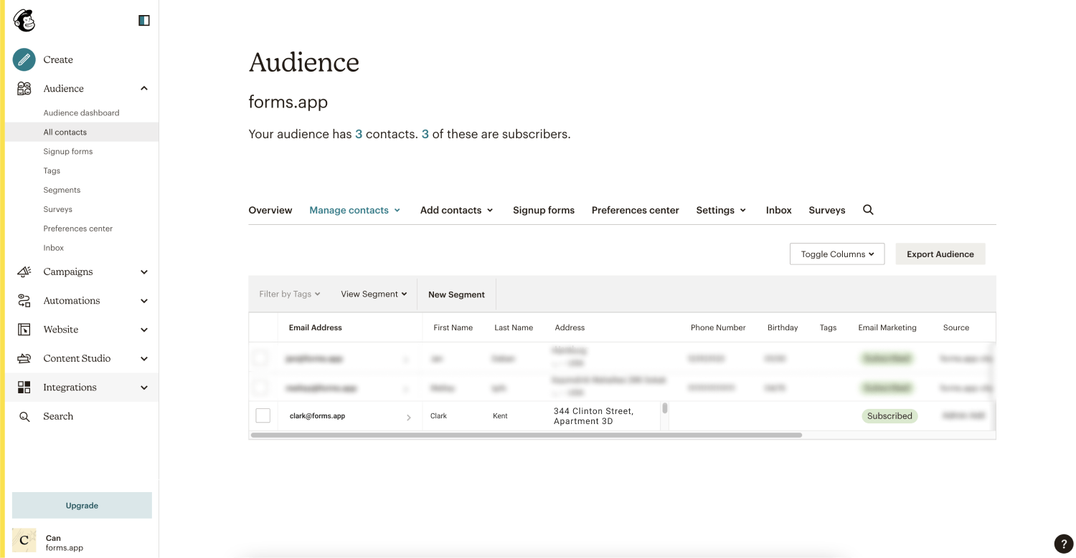Screen dimensions: 1076x558
Task: Expand the Toggle Columns dropdown
Action: click(x=836, y=254)
